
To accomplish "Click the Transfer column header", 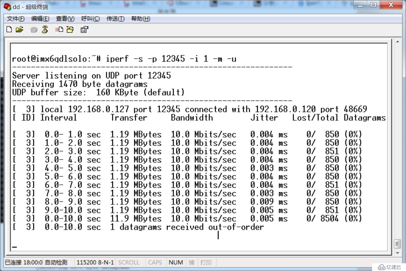I will [x=129, y=117].
